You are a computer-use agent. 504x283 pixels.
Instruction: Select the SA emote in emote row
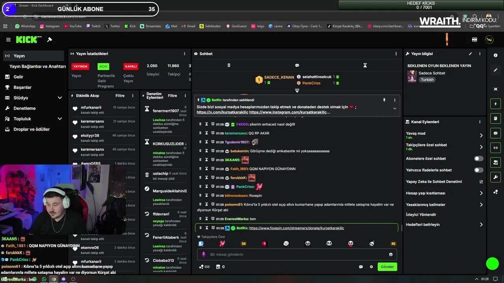[243, 244]
